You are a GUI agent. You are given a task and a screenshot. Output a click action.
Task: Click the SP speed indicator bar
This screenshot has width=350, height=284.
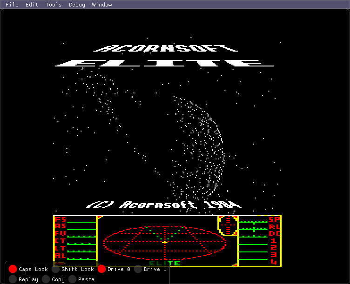253,222
